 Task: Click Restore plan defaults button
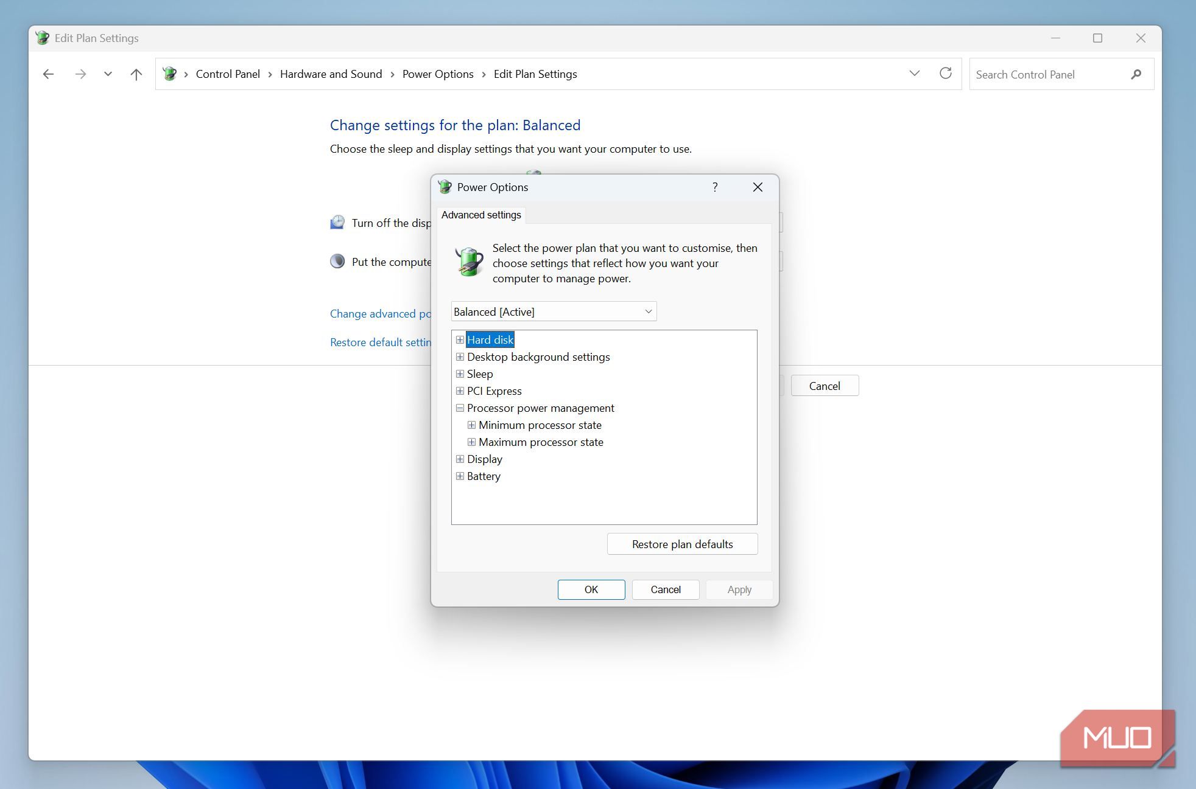point(682,544)
